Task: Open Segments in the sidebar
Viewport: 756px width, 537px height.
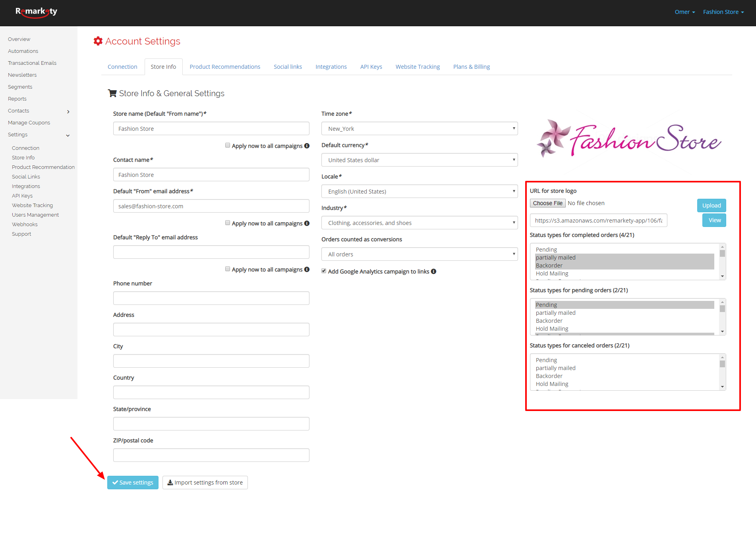Action: point(20,87)
